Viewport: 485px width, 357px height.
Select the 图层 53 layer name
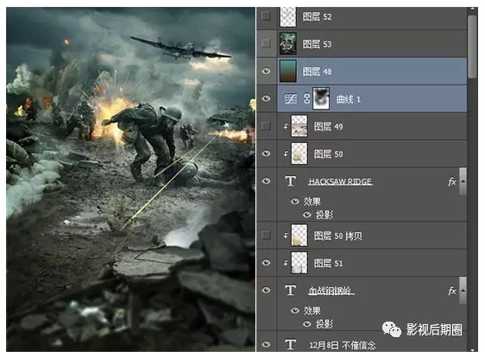click(x=317, y=44)
